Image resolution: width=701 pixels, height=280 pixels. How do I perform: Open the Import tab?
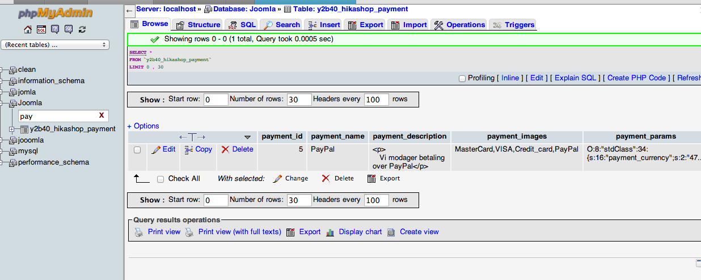(x=409, y=24)
